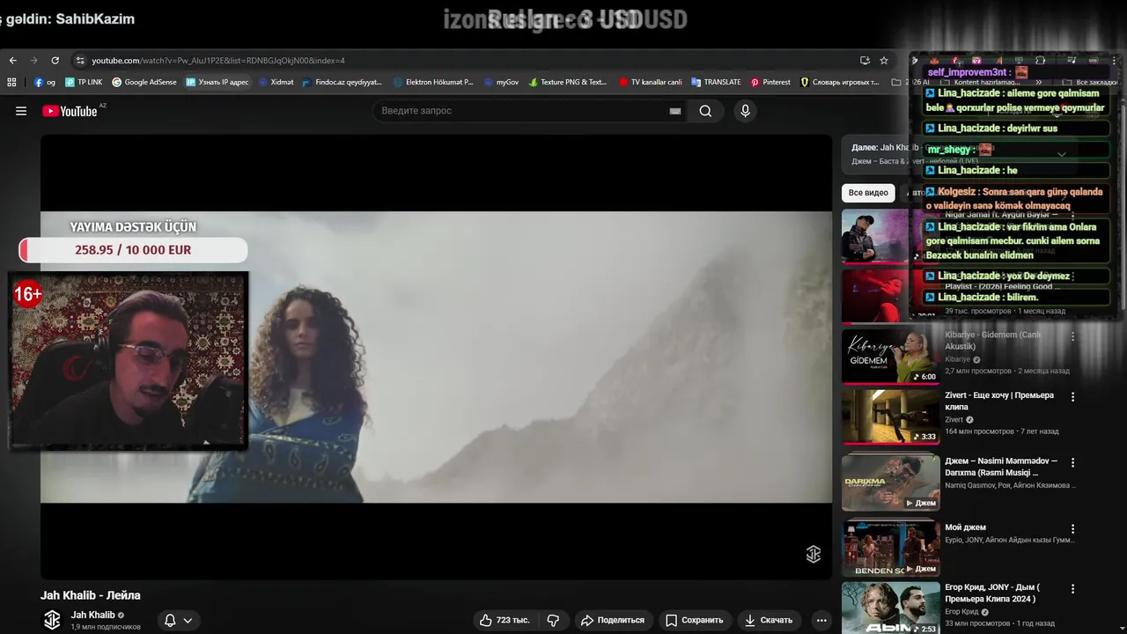Open site info icon beside the URL

click(80, 61)
